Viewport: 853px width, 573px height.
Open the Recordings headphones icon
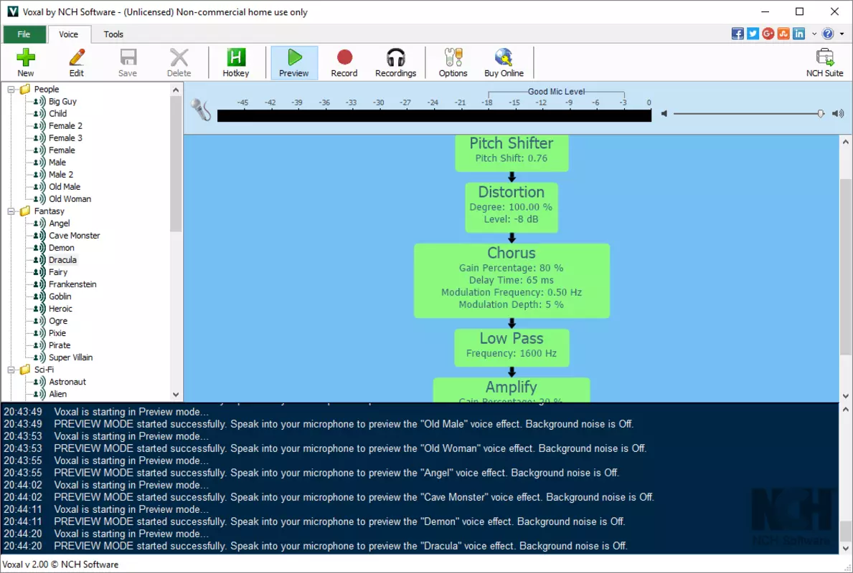(x=395, y=62)
